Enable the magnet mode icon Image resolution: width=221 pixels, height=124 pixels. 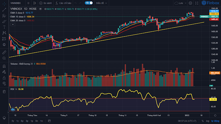pos(4,66)
